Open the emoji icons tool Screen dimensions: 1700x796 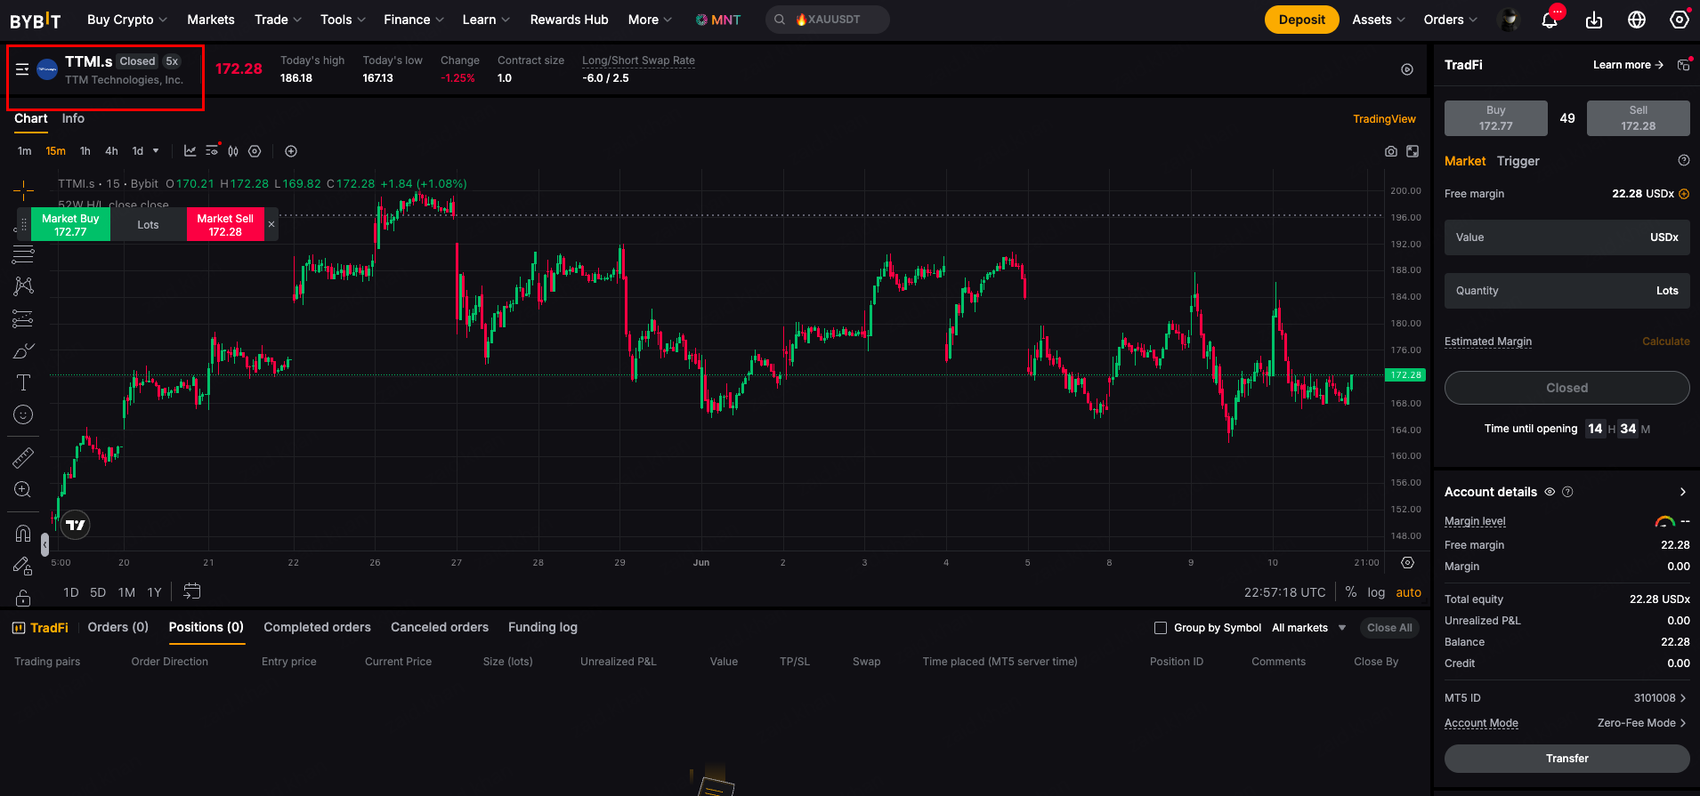[23, 414]
